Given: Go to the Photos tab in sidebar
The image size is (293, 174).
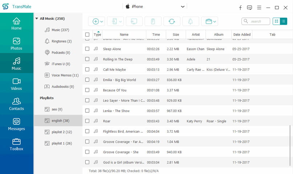Looking at the screenshot, I should [17, 43].
